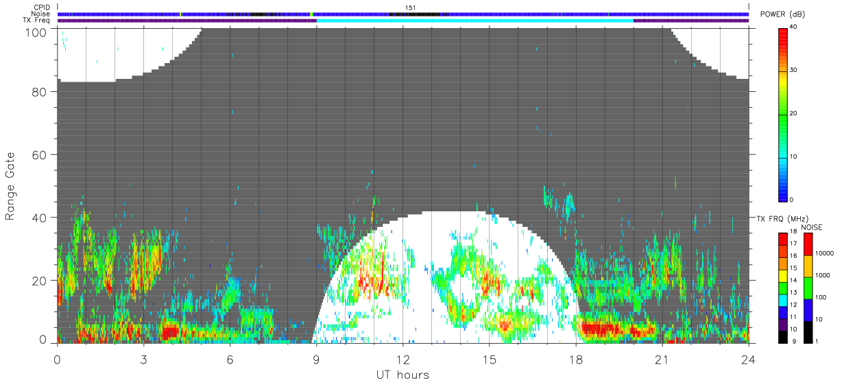Click the red top of the POWER colorbar
The height and width of the screenshot is (389, 842).
coord(783,36)
